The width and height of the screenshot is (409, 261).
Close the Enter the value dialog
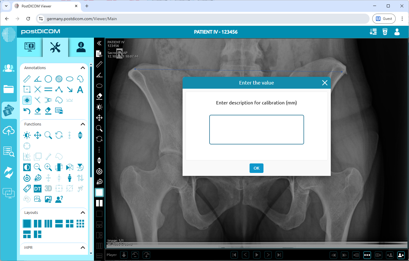[x=325, y=83]
